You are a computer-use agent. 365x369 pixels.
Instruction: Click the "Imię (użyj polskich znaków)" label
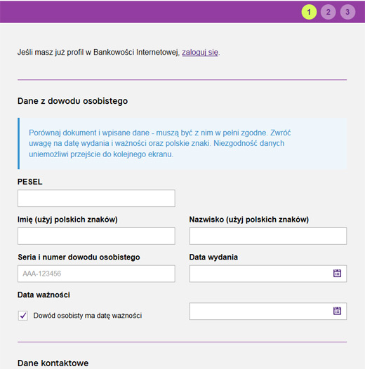tap(67, 220)
